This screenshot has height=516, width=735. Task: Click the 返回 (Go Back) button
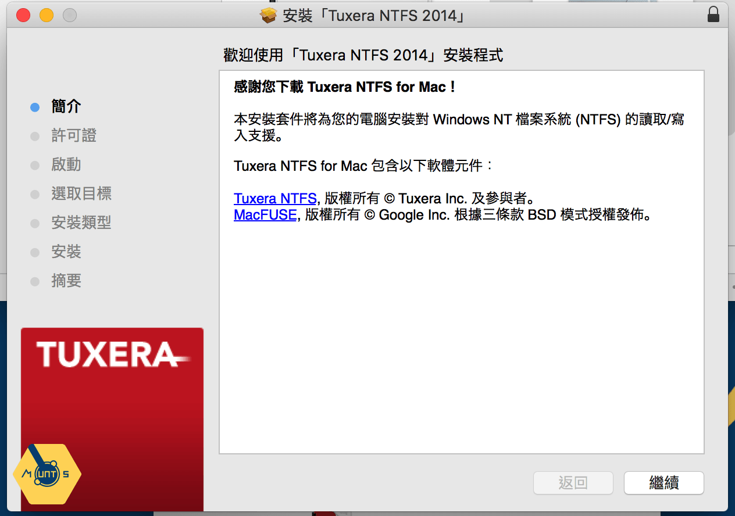point(573,482)
